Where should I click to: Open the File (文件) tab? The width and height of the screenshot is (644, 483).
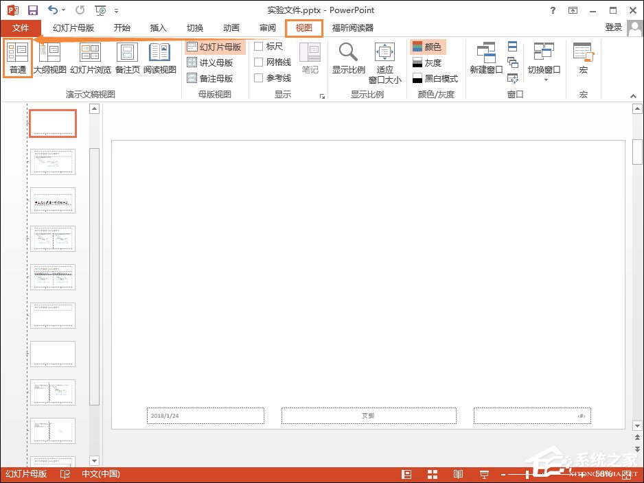point(21,28)
